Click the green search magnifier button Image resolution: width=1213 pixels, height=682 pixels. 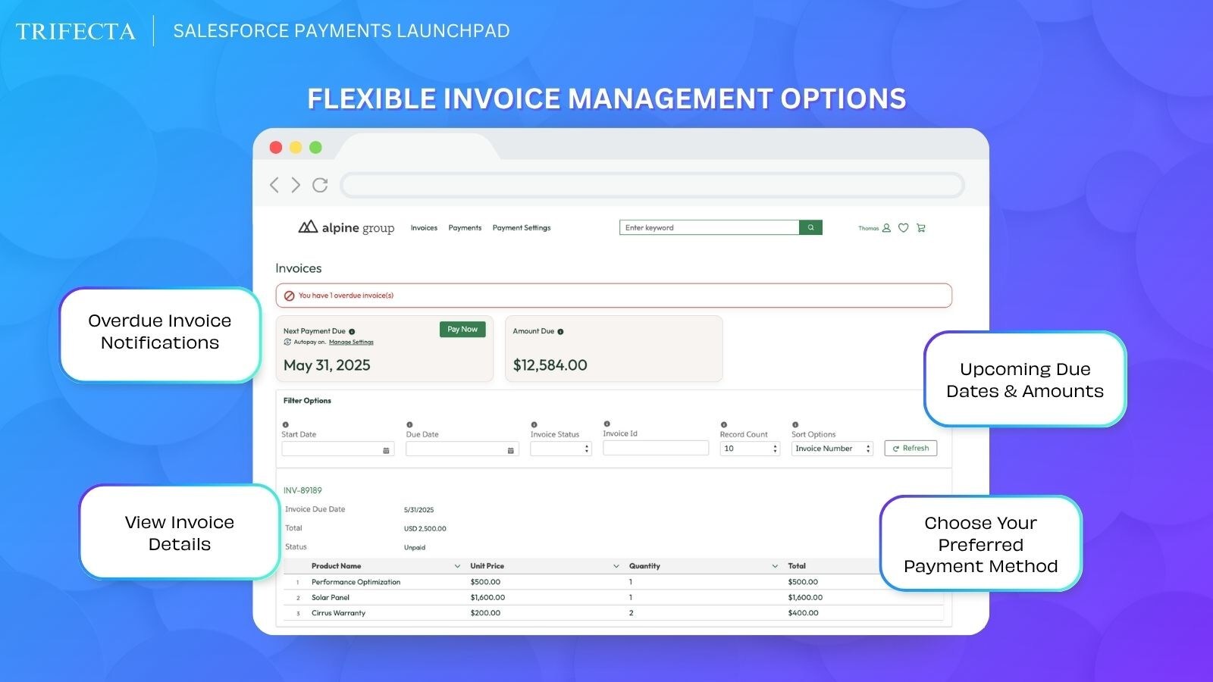click(x=810, y=227)
